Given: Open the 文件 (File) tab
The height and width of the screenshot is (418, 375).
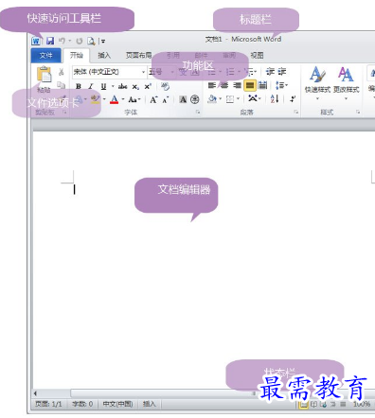Looking at the screenshot, I should point(45,56).
